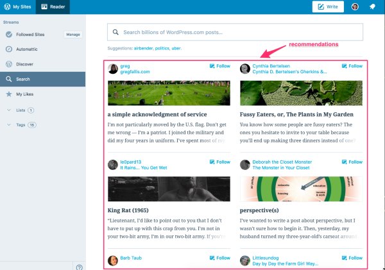This screenshot has width=385, height=270.
Task: Open Cynthia D. Bertelsen's Gherkins site link
Action: 289,72
